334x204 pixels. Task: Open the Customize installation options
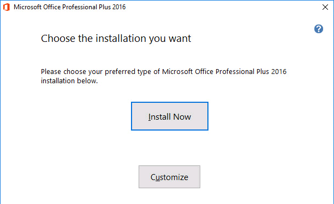[x=169, y=177]
